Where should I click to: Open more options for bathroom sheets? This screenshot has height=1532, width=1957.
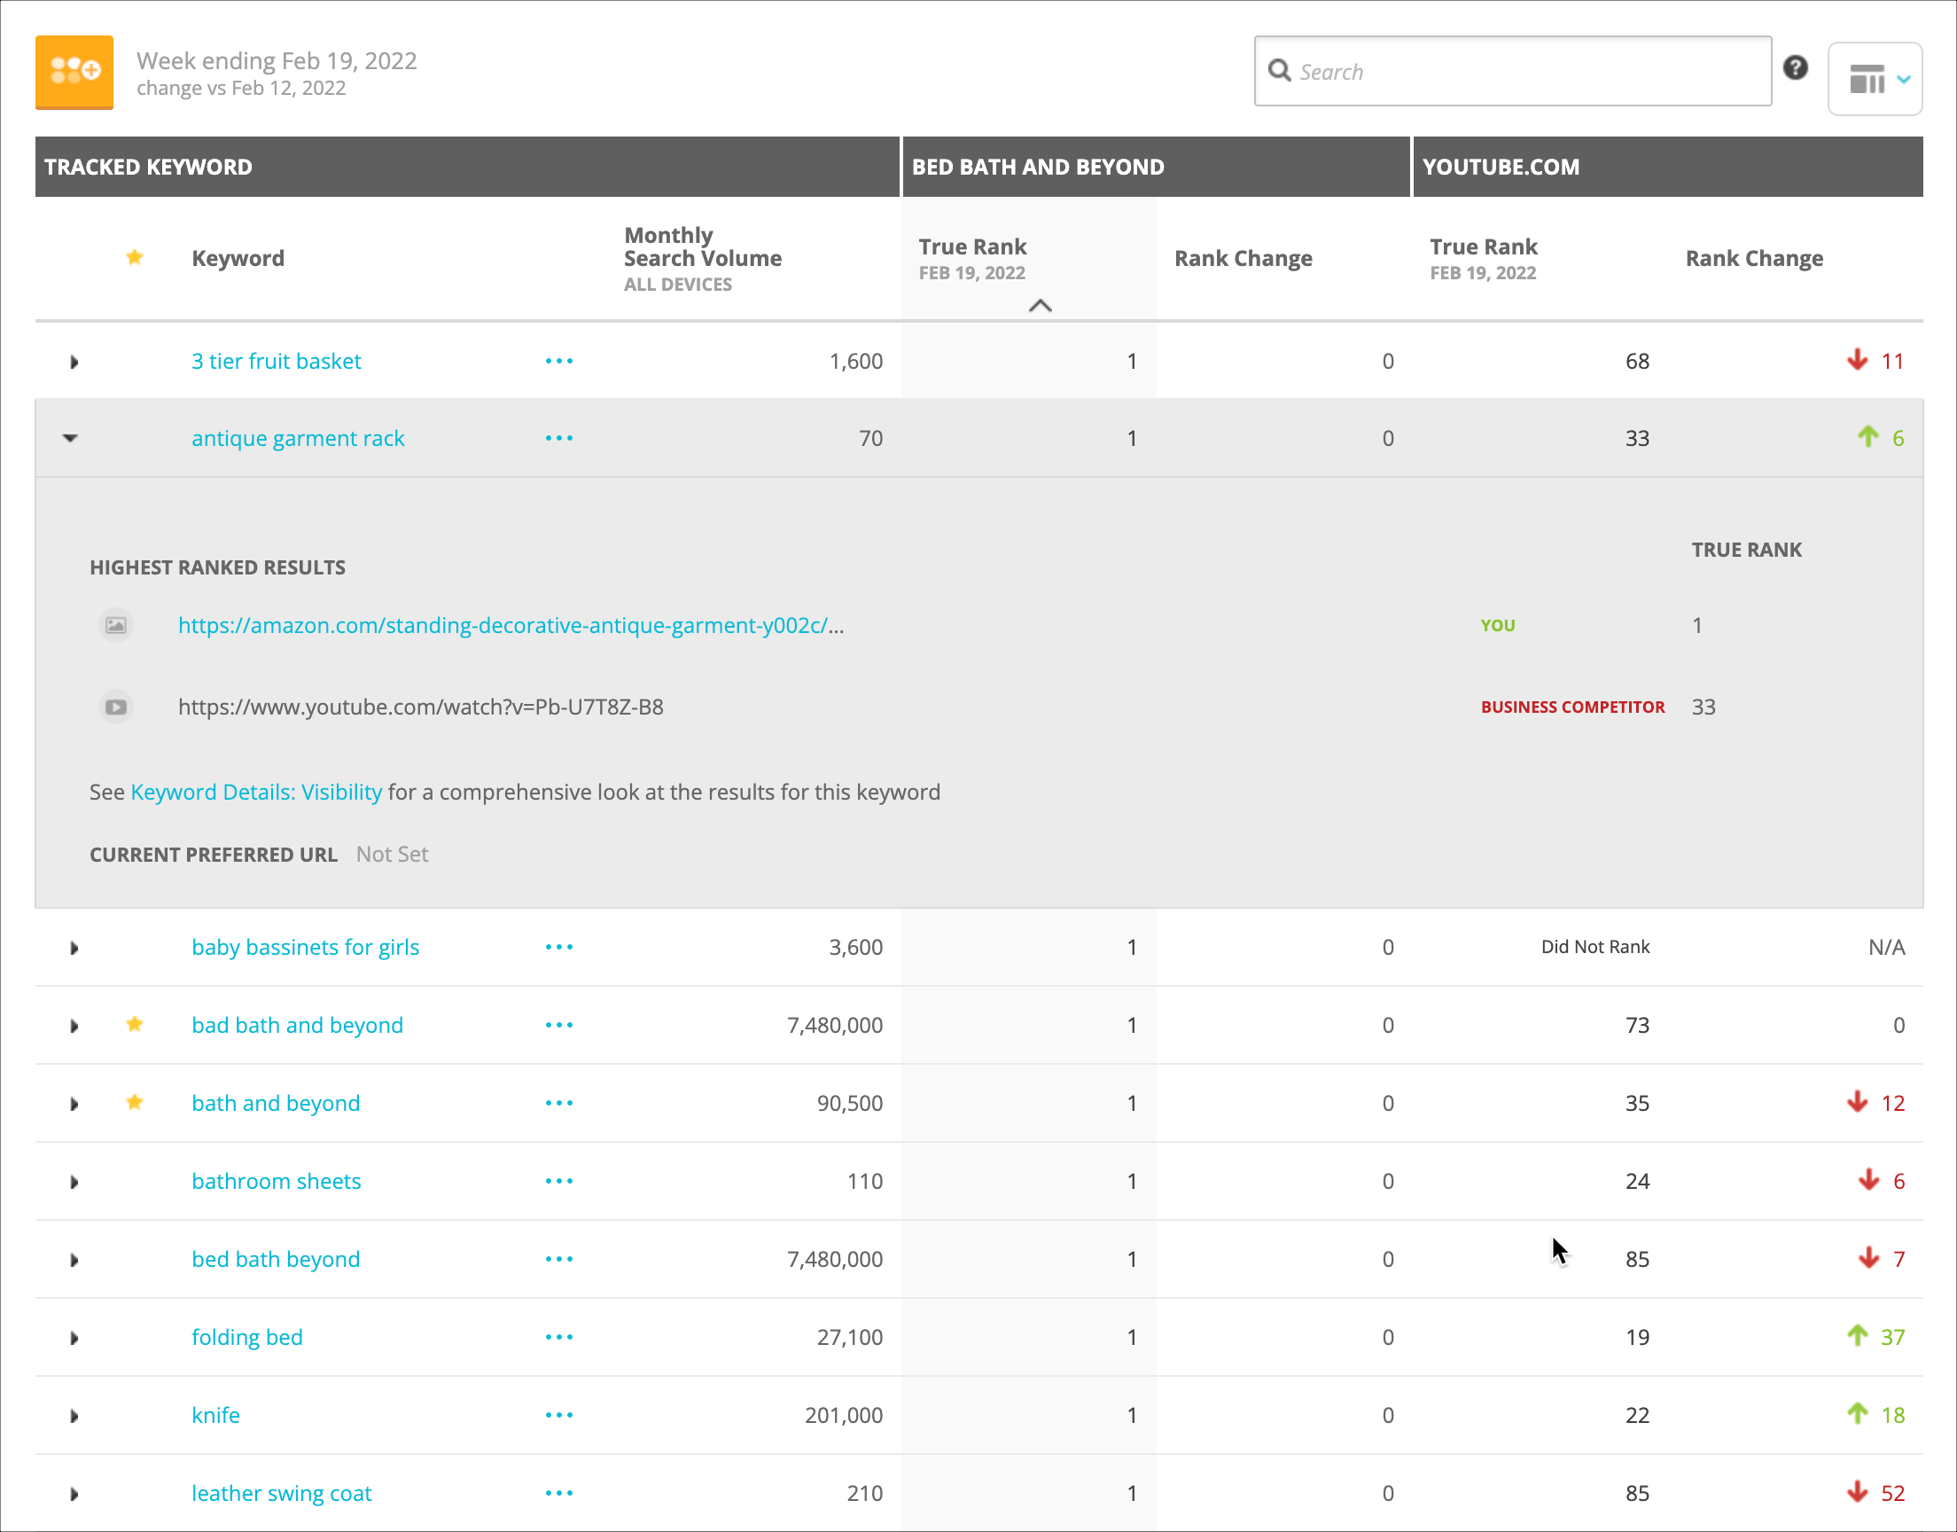click(559, 1181)
